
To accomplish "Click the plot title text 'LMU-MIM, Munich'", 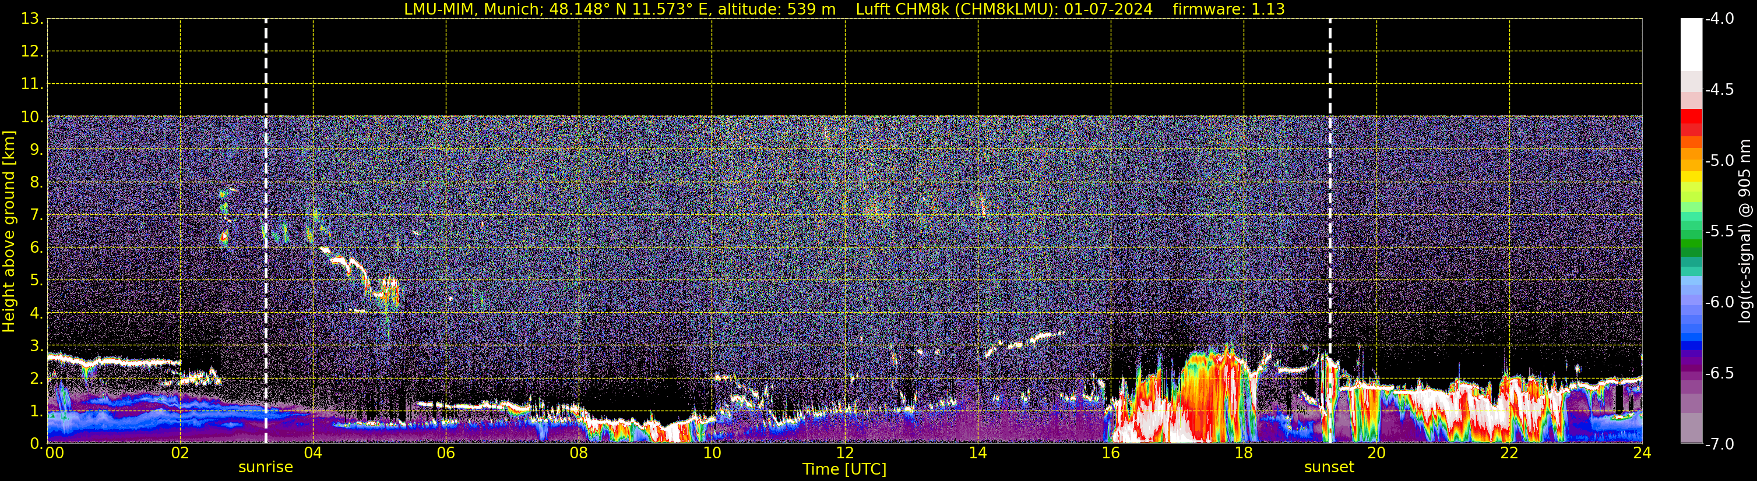I will click(472, 9).
